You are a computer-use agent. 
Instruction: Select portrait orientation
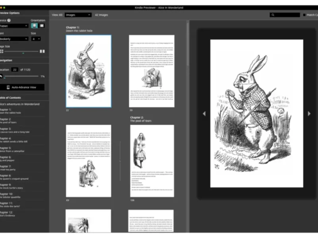click(34, 26)
